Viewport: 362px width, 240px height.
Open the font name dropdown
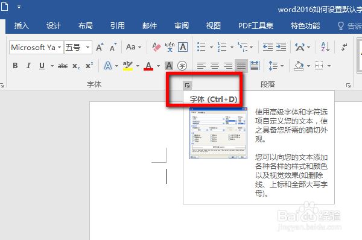[60, 47]
